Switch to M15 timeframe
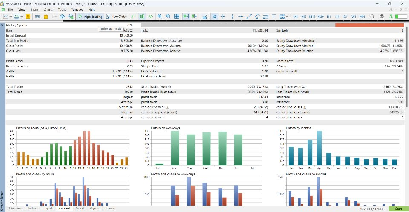This screenshot has height=212, width=409. pos(312,17)
